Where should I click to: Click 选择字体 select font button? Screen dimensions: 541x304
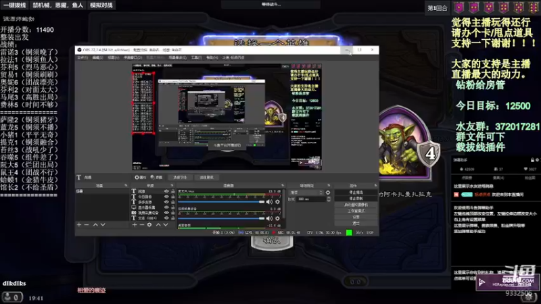pyautogui.click(x=180, y=177)
